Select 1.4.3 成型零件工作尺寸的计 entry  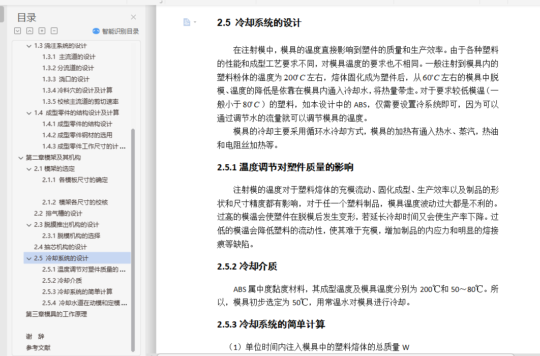[84, 146]
